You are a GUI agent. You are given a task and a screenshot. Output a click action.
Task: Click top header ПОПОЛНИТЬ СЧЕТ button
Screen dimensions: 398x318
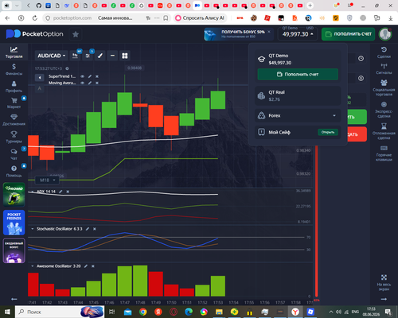[348, 34]
